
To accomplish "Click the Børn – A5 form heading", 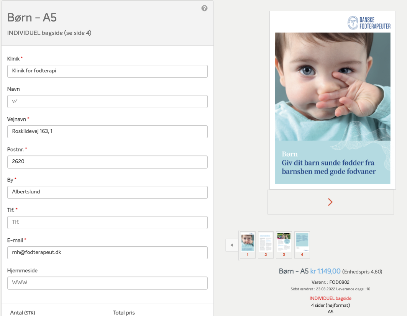I will point(32,18).
